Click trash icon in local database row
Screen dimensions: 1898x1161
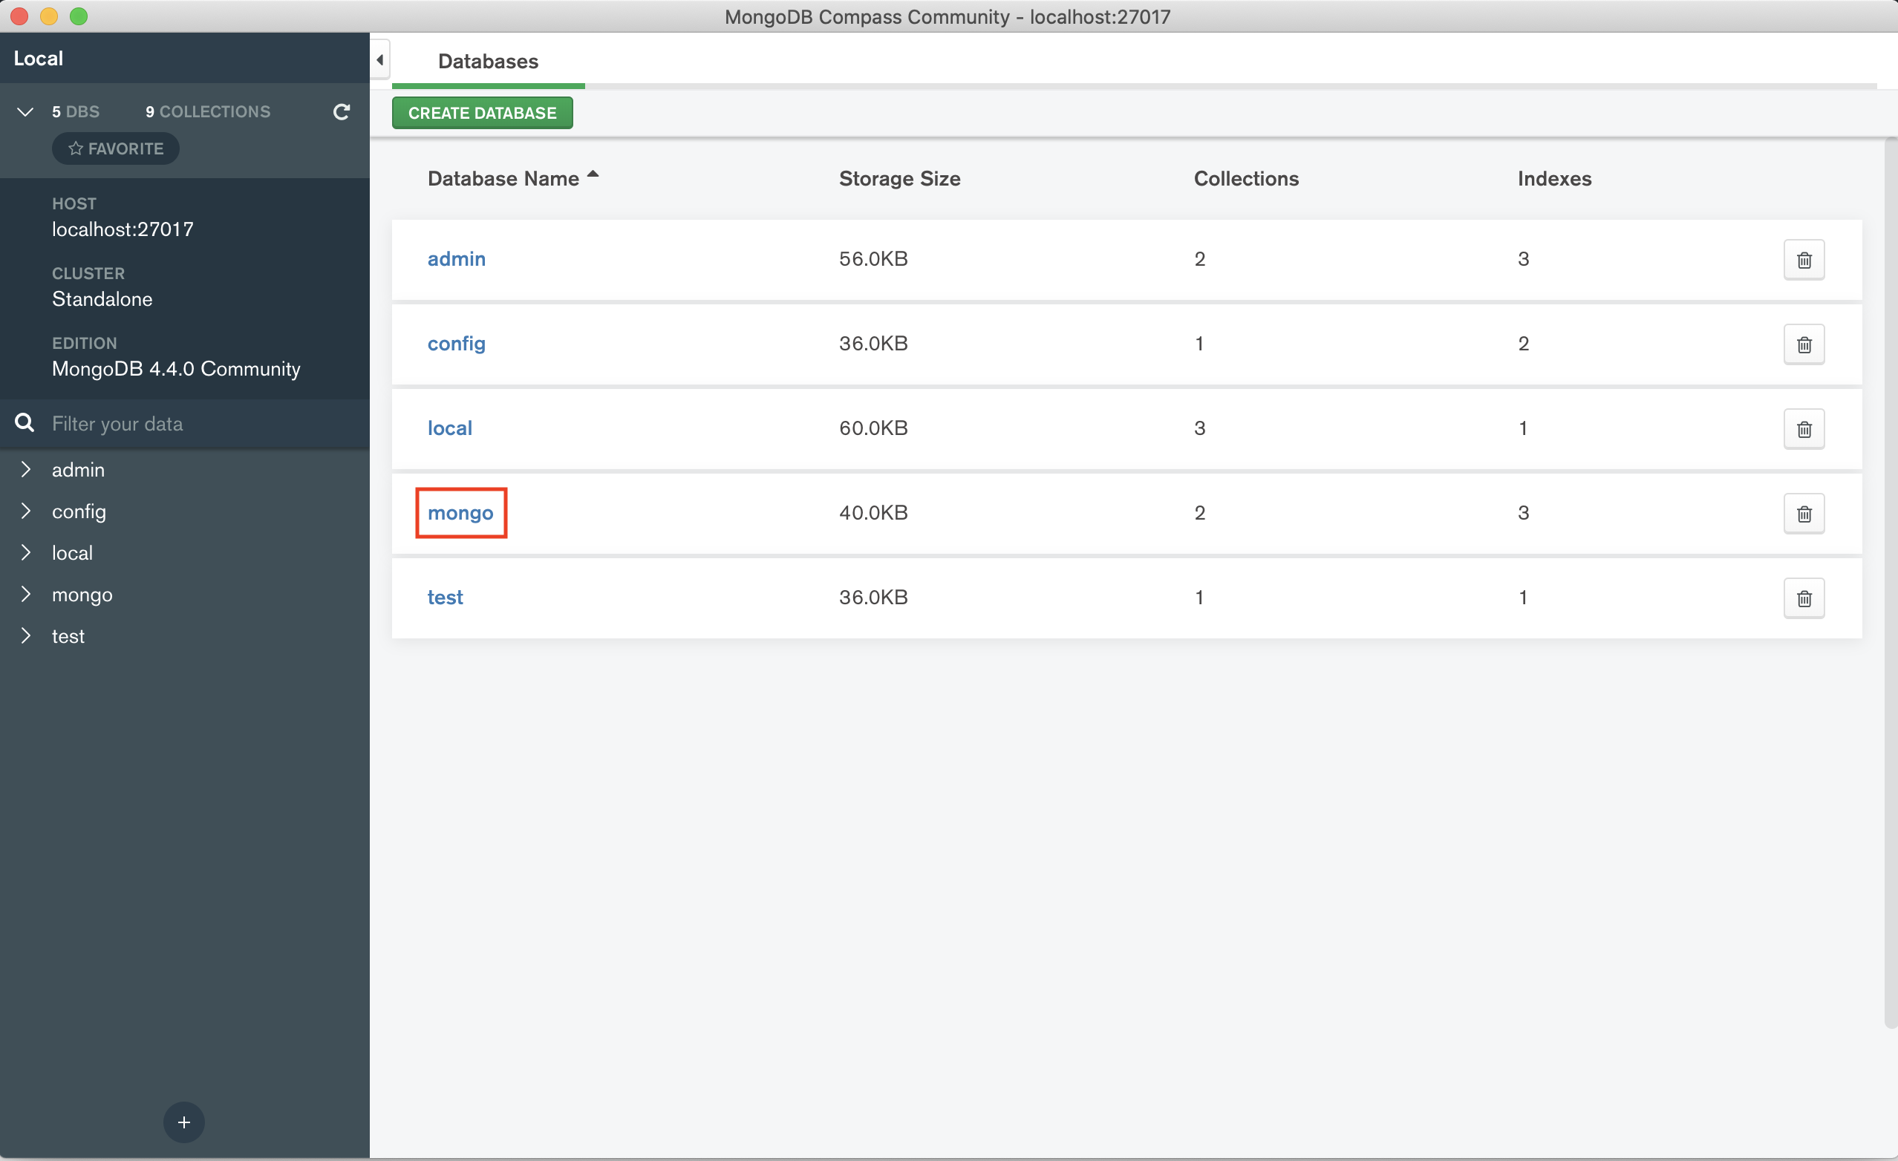point(1803,429)
